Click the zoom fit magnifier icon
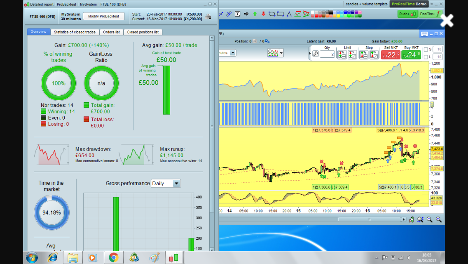The height and width of the screenshot is (264, 468). click(x=420, y=219)
